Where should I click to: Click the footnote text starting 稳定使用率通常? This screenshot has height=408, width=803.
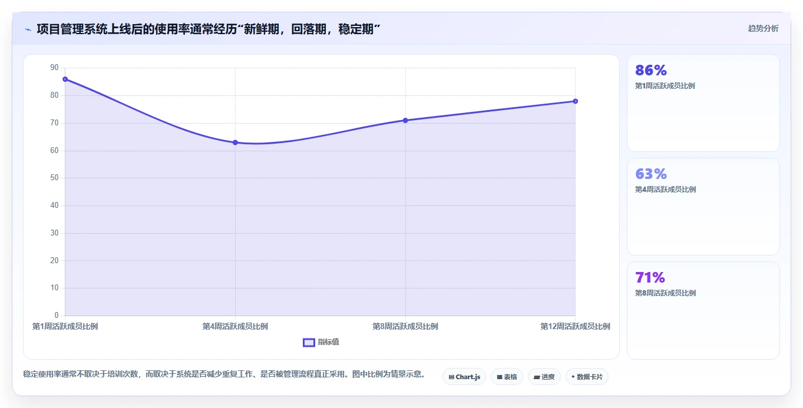point(224,374)
